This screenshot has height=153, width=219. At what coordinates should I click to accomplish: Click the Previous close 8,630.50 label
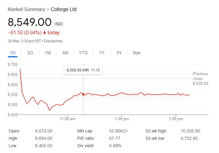(x=200, y=78)
